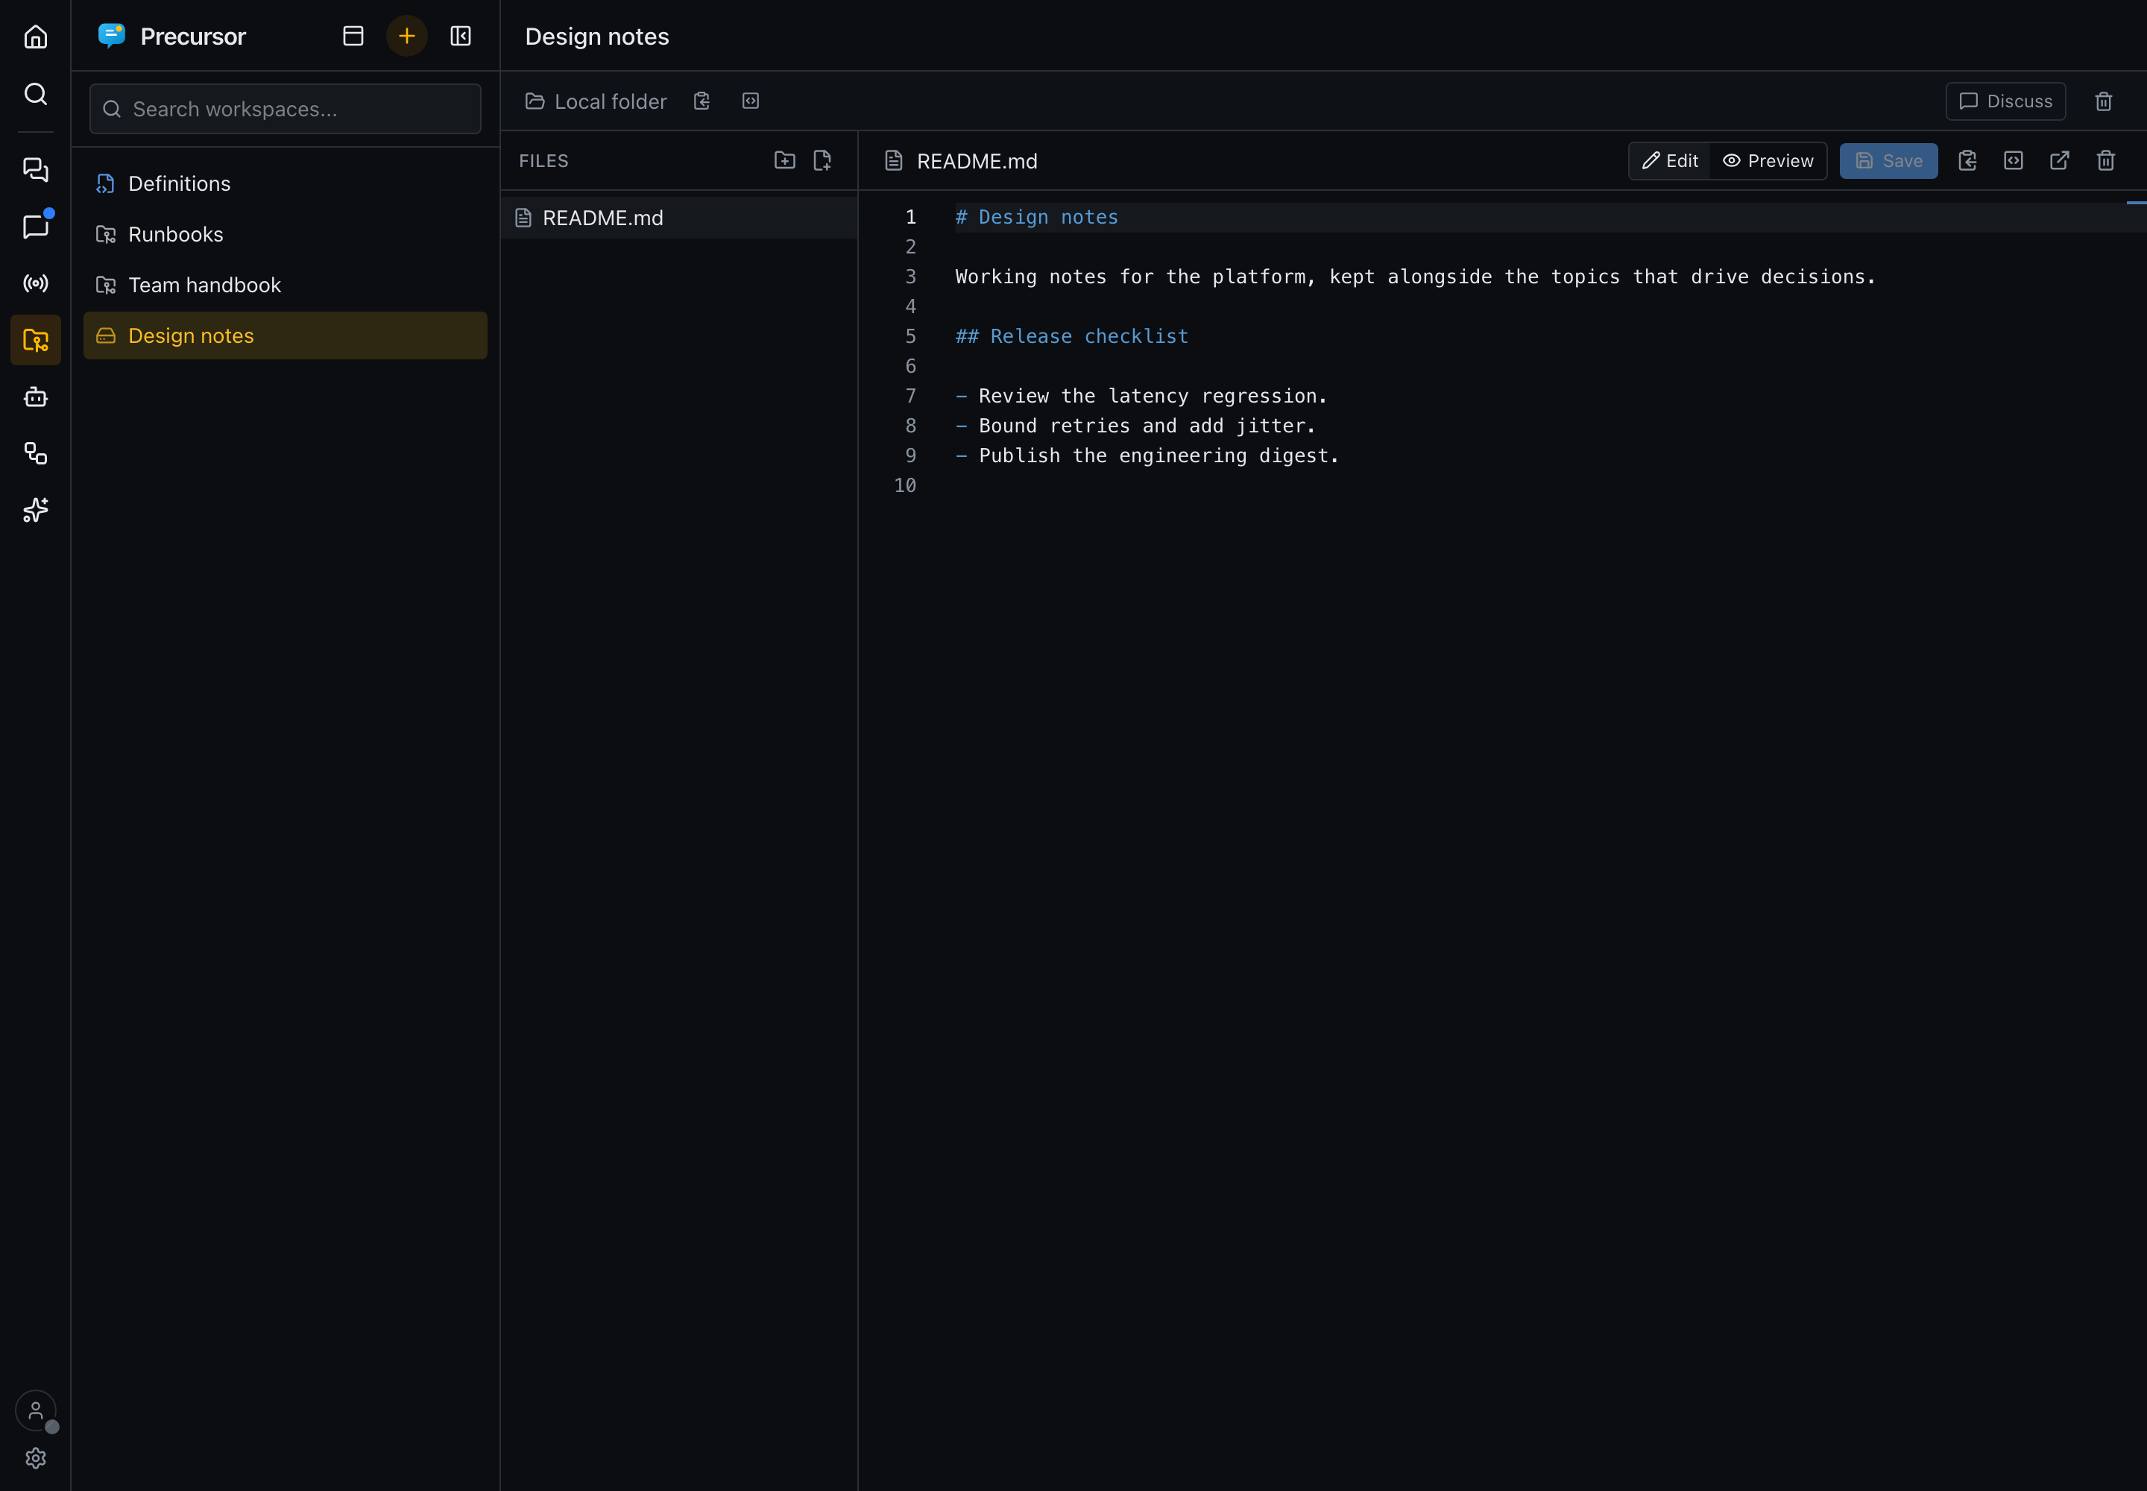Focus the Search workspaces field
The height and width of the screenshot is (1491, 2147).
click(285, 110)
